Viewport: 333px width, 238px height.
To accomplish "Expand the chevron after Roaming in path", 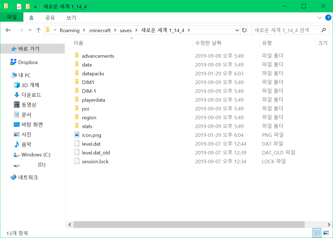I will [x=84, y=30].
